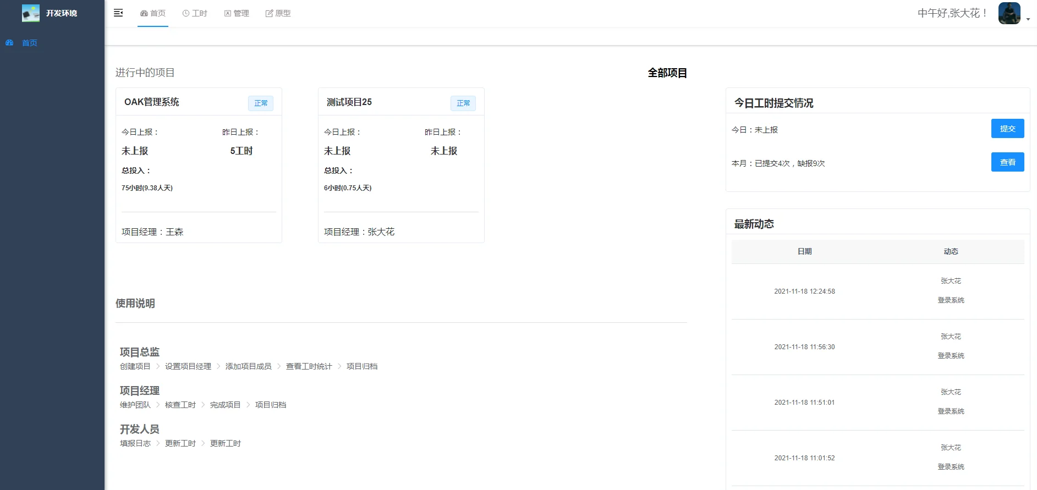
Task: Click the 管理 tab icon
Action: click(228, 13)
